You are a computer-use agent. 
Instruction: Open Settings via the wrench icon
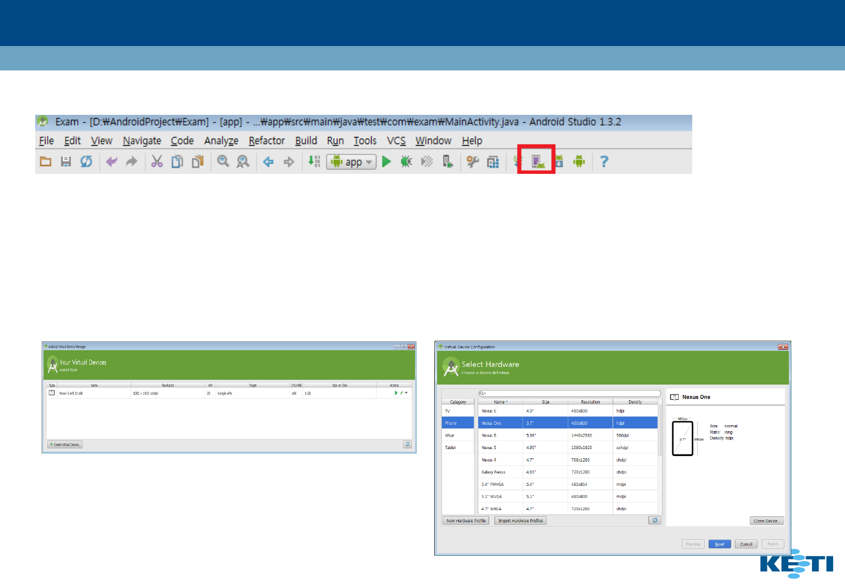(473, 161)
